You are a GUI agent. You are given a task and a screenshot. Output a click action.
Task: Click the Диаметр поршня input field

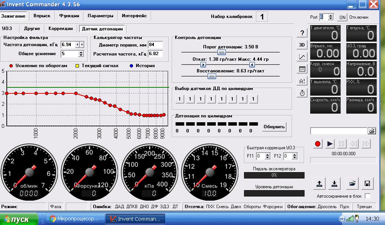pos(155,45)
